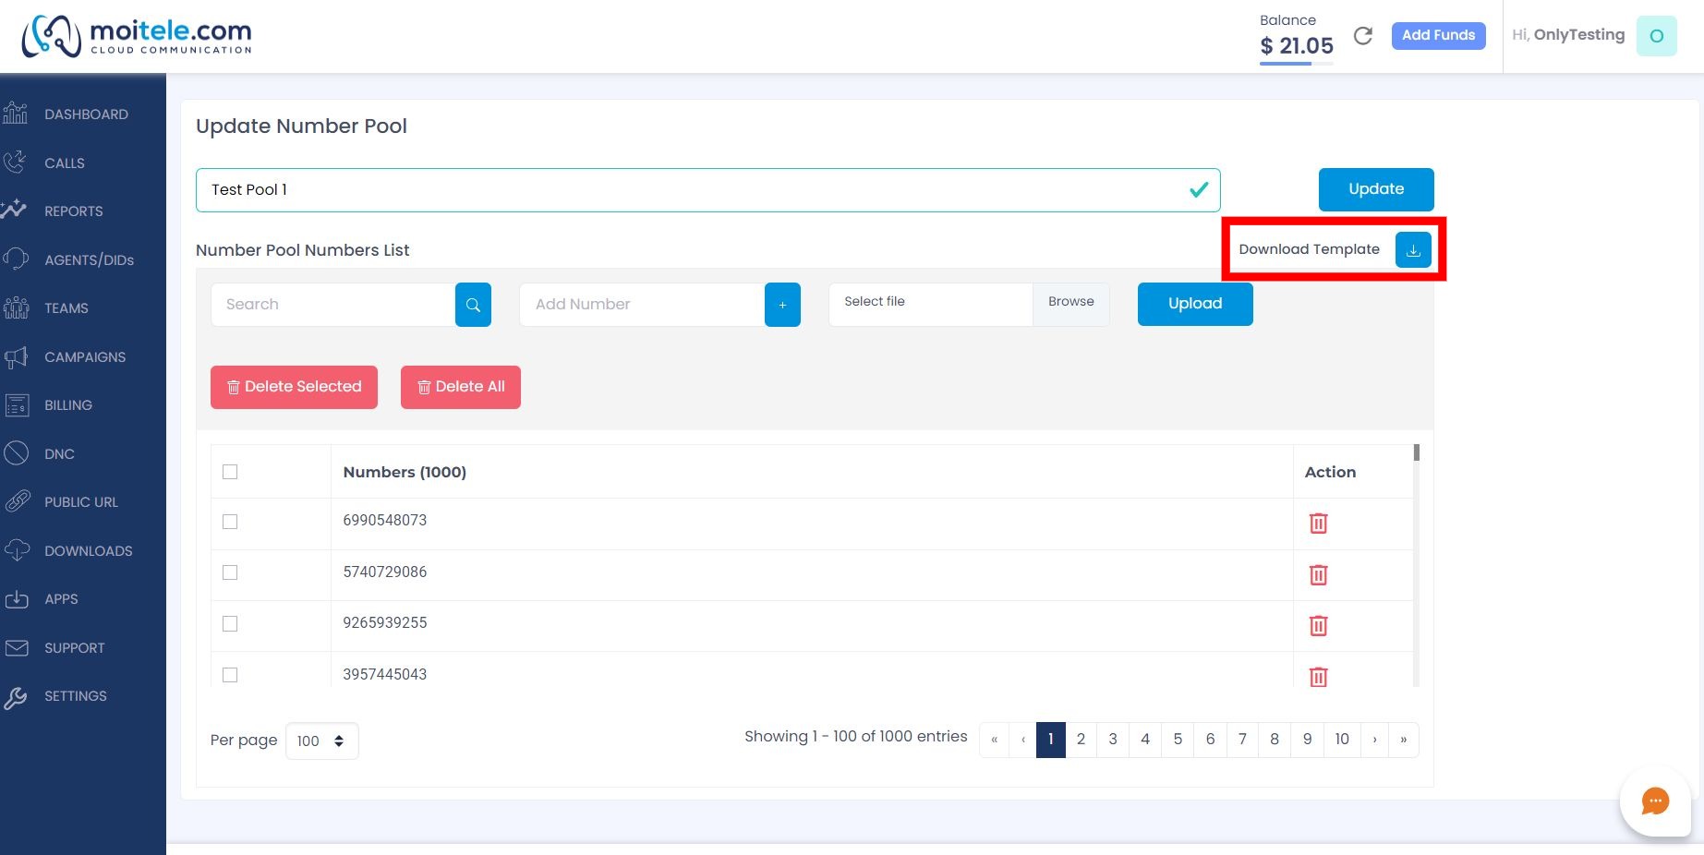Check the box for 3957445043

point(230,675)
